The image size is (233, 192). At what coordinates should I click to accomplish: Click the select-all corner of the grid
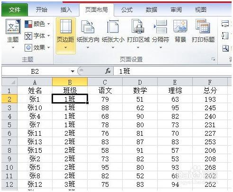point(9,82)
